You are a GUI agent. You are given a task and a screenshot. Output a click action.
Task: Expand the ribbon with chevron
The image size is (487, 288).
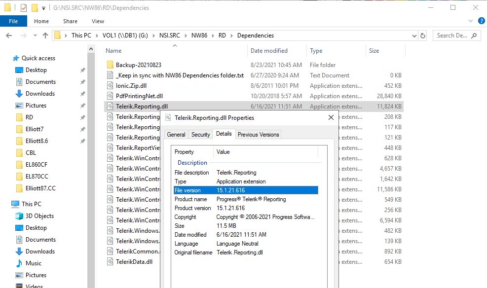tap(471, 21)
